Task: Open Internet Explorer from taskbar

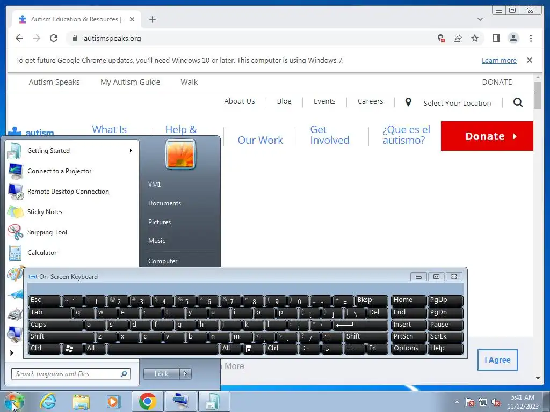Action: (48, 401)
